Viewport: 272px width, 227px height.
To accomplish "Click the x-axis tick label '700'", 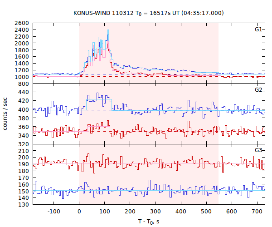I will [257, 212].
